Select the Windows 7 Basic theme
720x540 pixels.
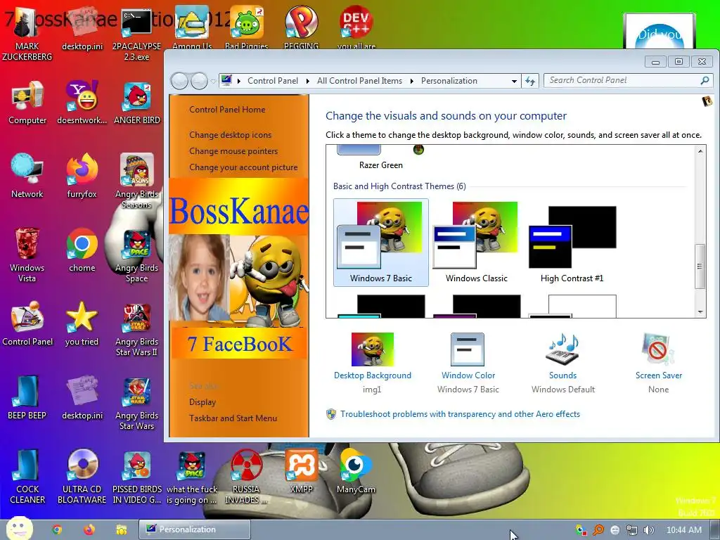tap(380, 243)
